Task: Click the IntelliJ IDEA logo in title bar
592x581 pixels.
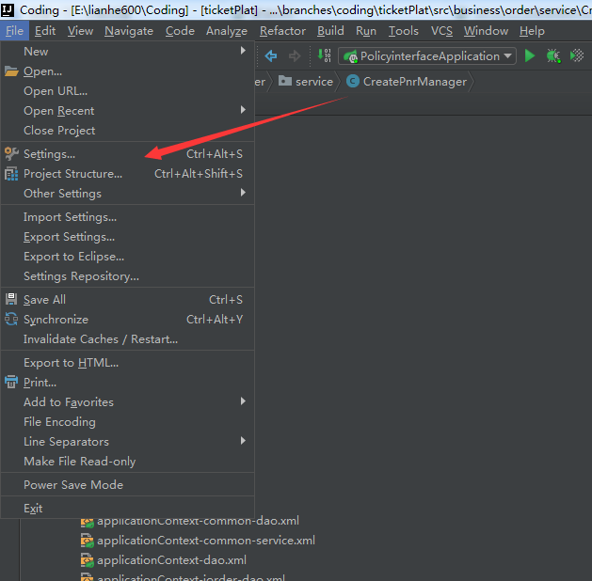Action: coord(8,9)
